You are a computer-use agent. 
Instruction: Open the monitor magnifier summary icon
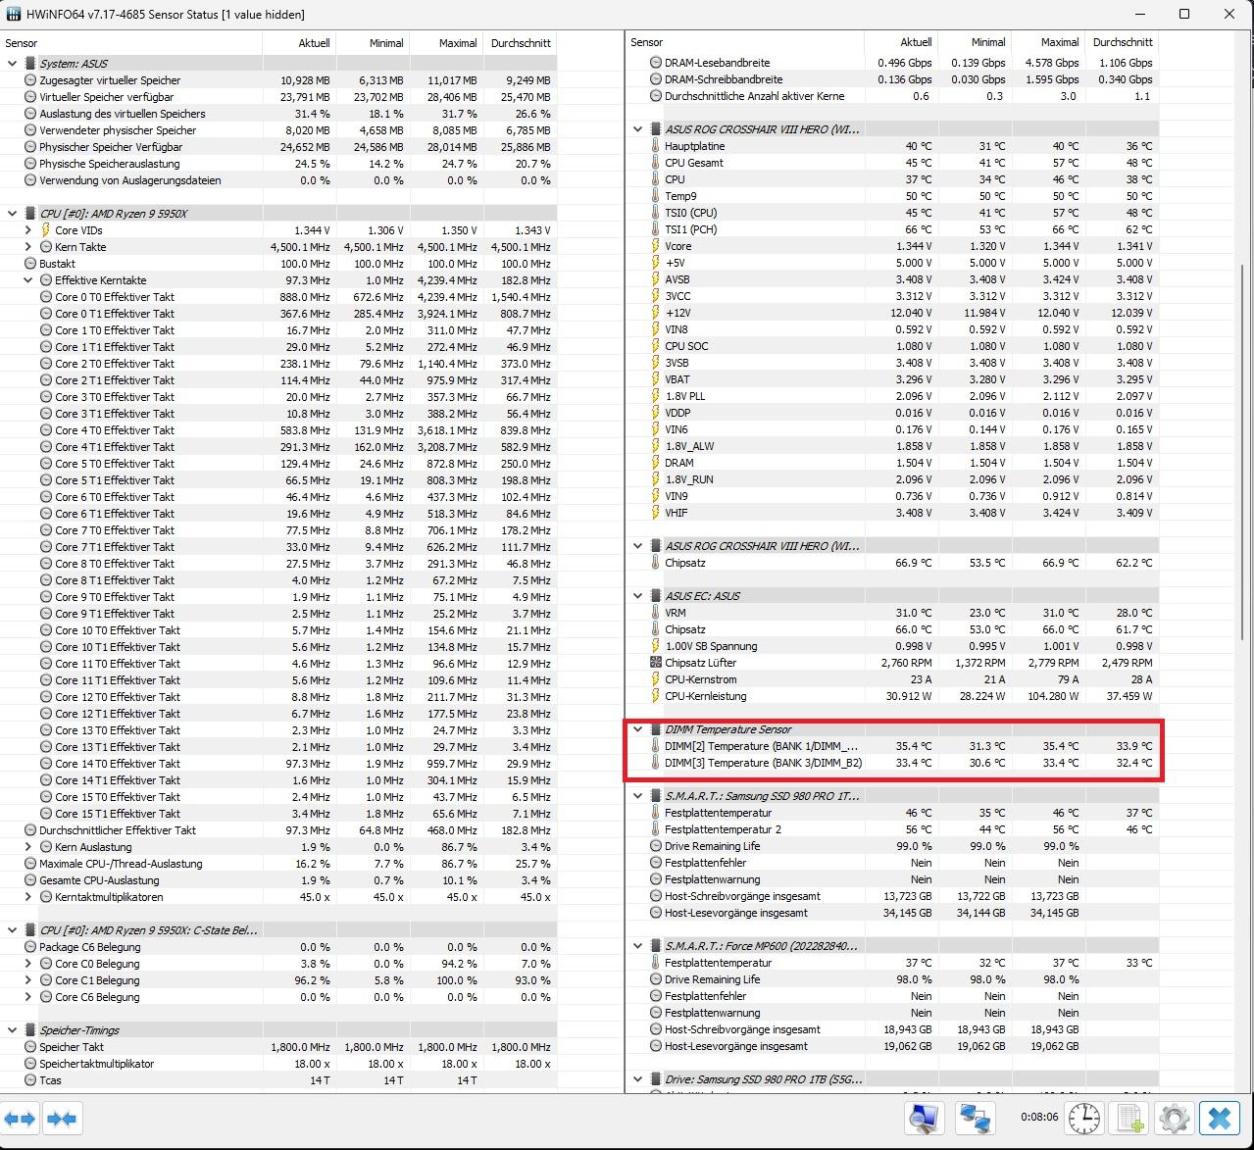925,1118
